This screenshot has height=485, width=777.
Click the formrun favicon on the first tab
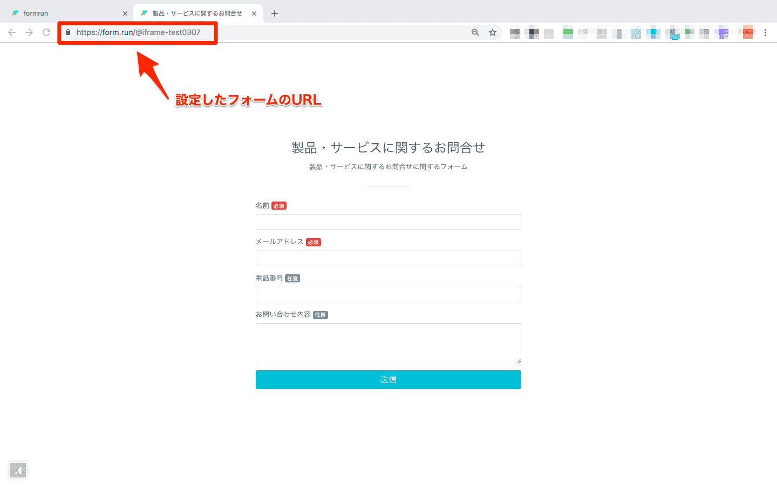click(15, 12)
